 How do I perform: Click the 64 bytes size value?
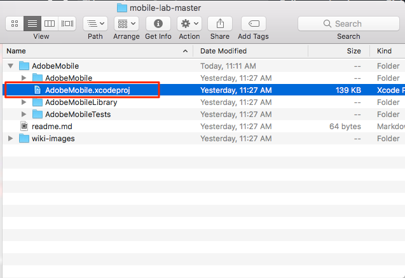[345, 127]
